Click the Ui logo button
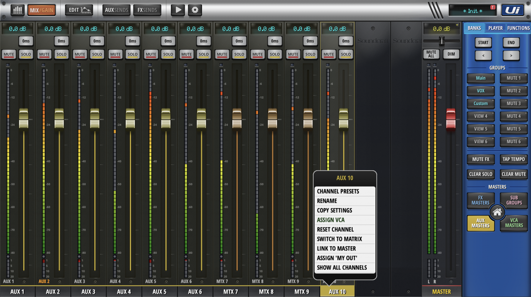This screenshot has width=531, height=297. [512, 10]
